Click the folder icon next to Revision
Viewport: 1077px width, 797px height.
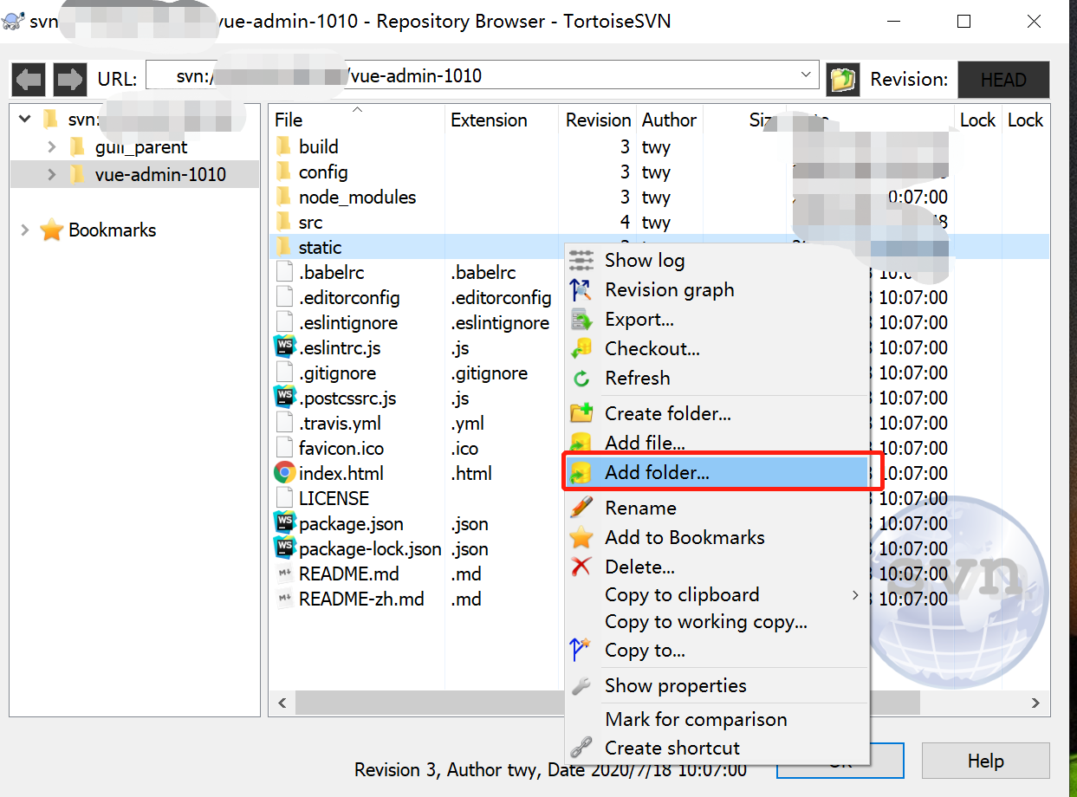pos(843,80)
